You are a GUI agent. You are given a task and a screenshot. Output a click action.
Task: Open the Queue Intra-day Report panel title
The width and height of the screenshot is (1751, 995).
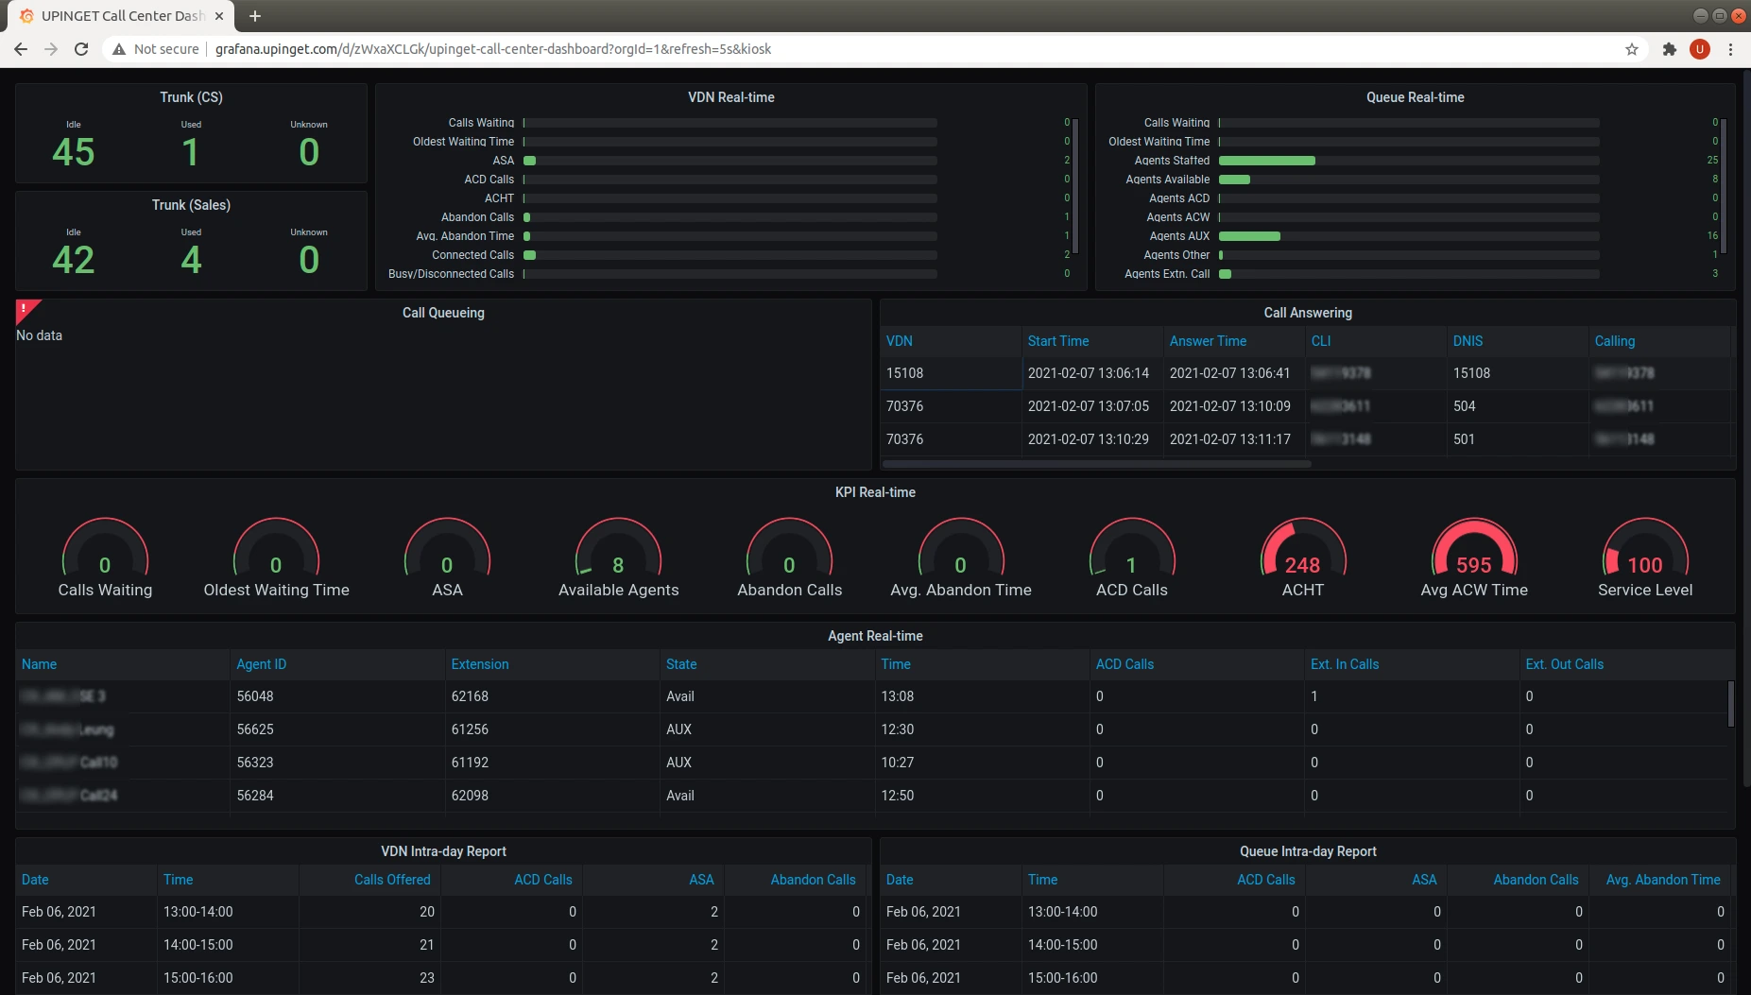pos(1308,851)
